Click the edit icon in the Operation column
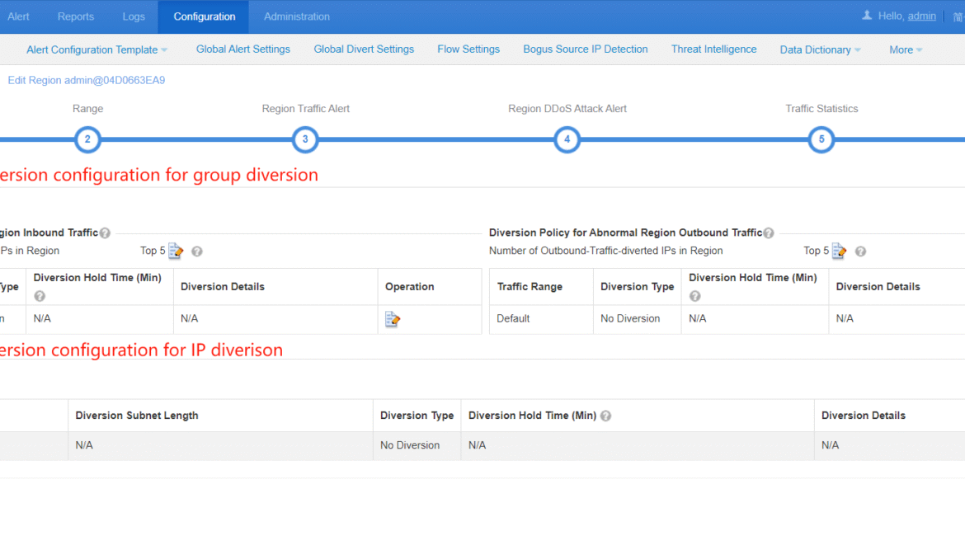The image size is (965, 536). click(x=393, y=317)
